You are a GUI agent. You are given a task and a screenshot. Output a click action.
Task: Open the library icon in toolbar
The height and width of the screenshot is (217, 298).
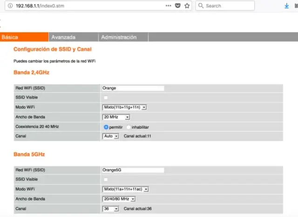pyautogui.click(x=296, y=6)
